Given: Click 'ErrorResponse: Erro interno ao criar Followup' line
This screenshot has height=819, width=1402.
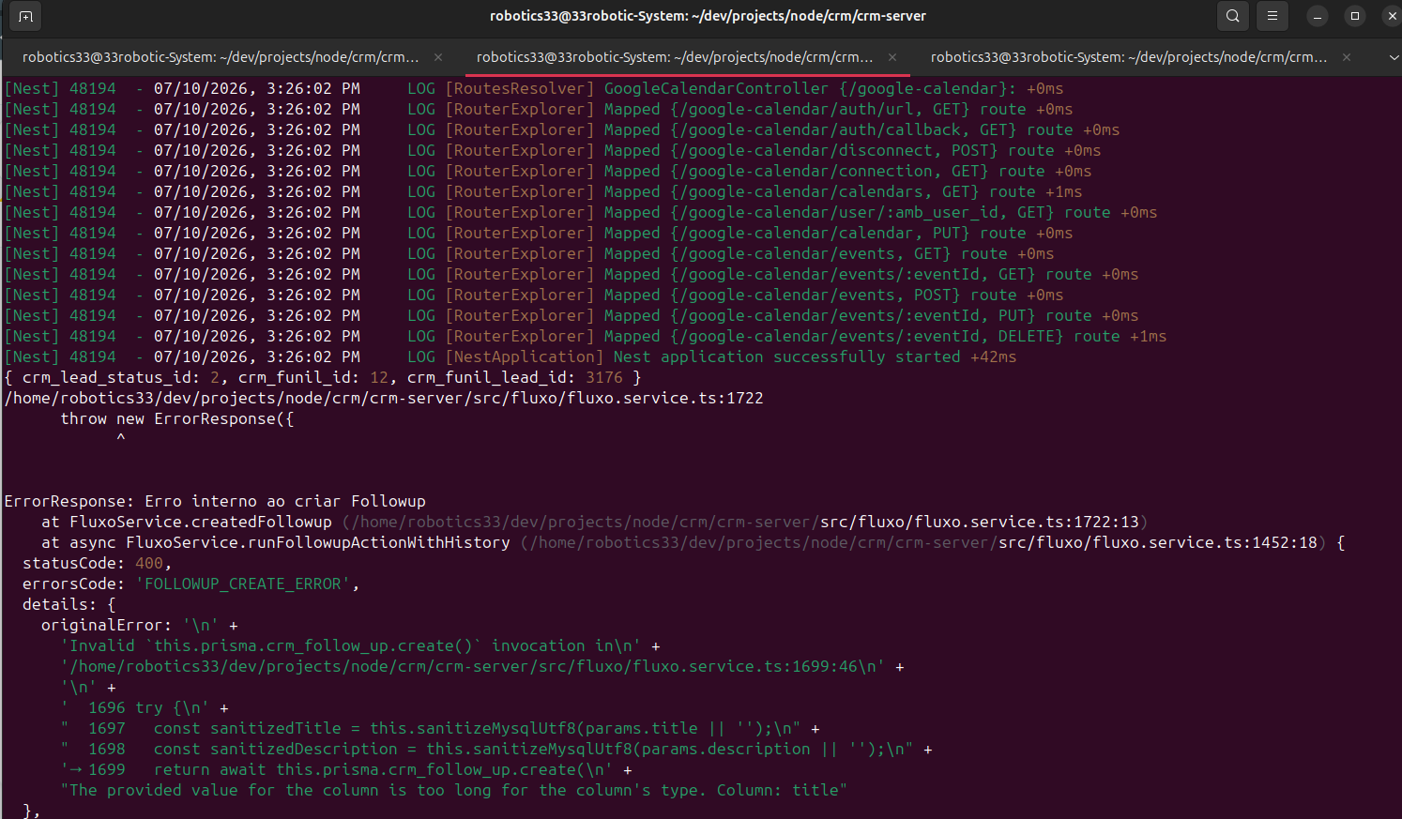Looking at the screenshot, I should (x=215, y=501).
